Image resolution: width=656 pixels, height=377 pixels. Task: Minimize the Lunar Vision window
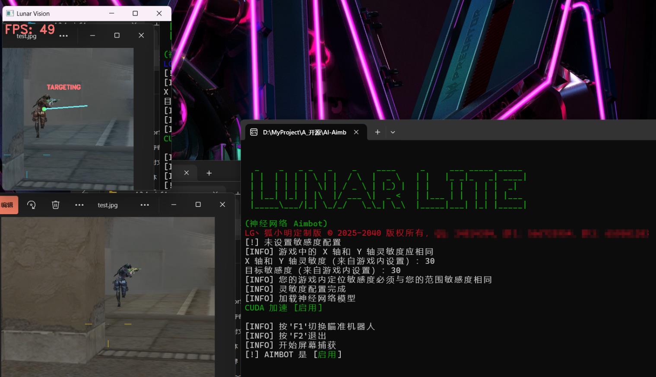click(112, 13)
